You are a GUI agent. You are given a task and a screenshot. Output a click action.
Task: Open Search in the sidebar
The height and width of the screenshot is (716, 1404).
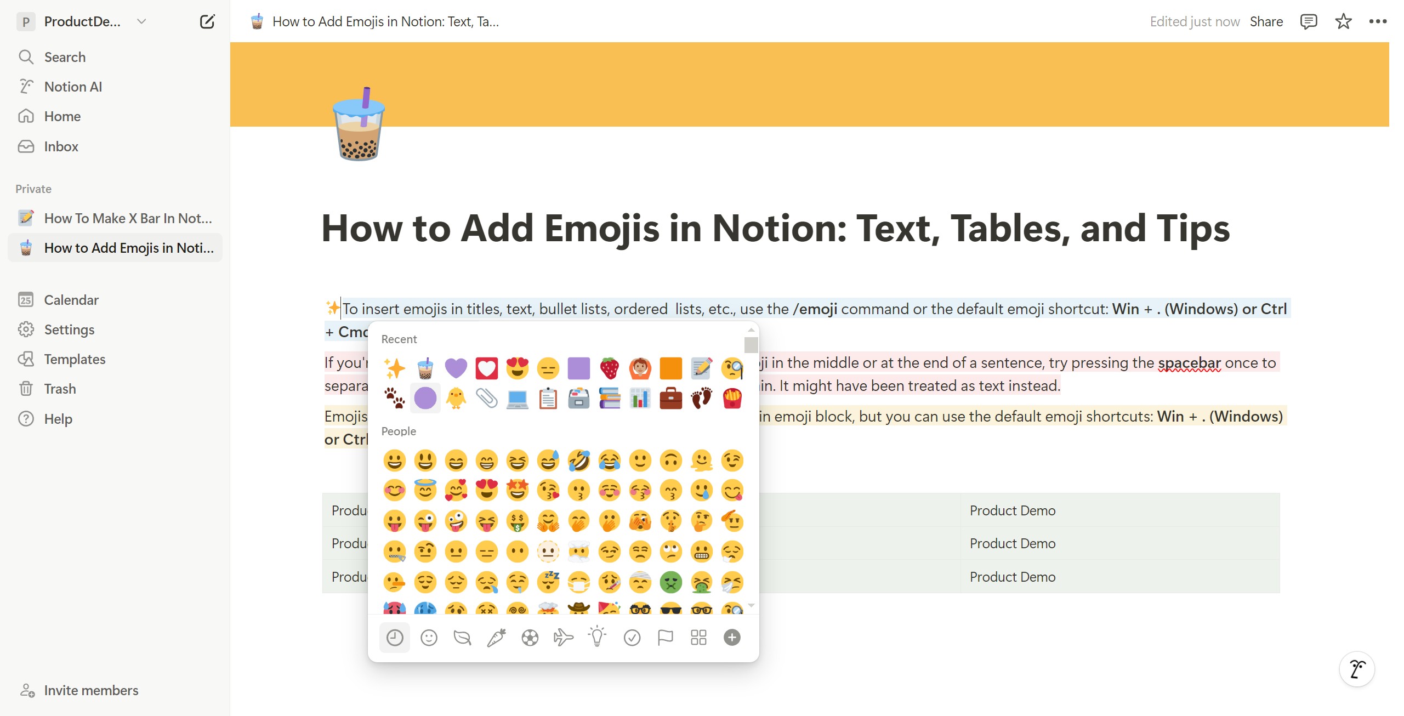point(115,57)
